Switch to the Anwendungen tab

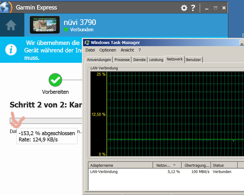(x=99, y=60)
